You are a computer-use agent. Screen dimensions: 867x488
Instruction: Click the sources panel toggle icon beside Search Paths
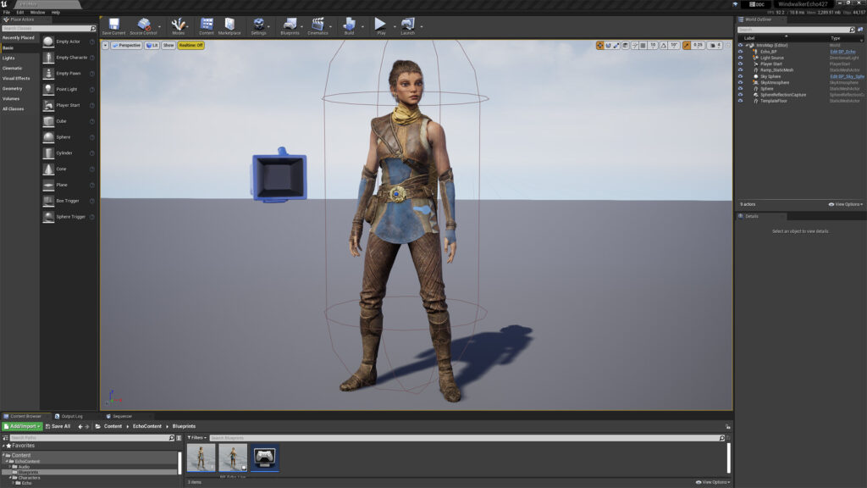(6, 438)
